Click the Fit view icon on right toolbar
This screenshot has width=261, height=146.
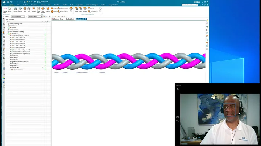click(x=207, y=30)
